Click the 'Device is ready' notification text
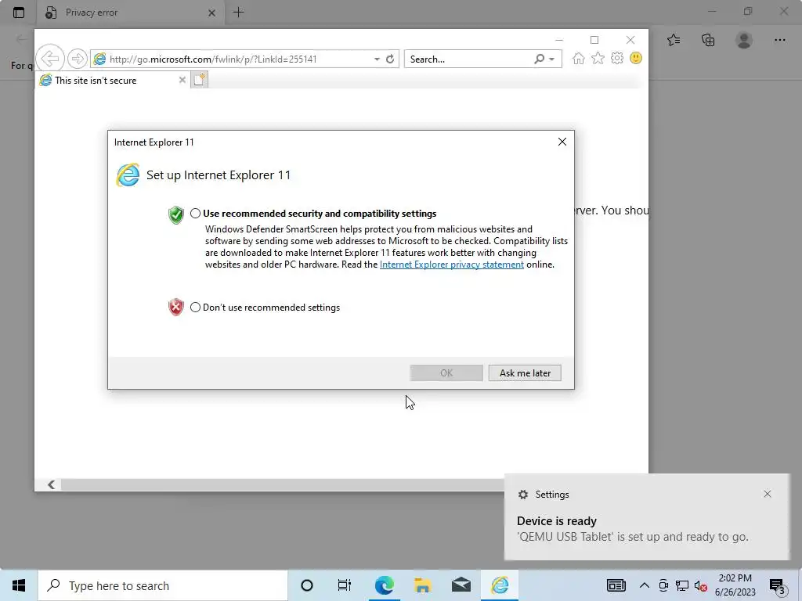Viewport: 802px width, 601px height. [x=557, y=520]
